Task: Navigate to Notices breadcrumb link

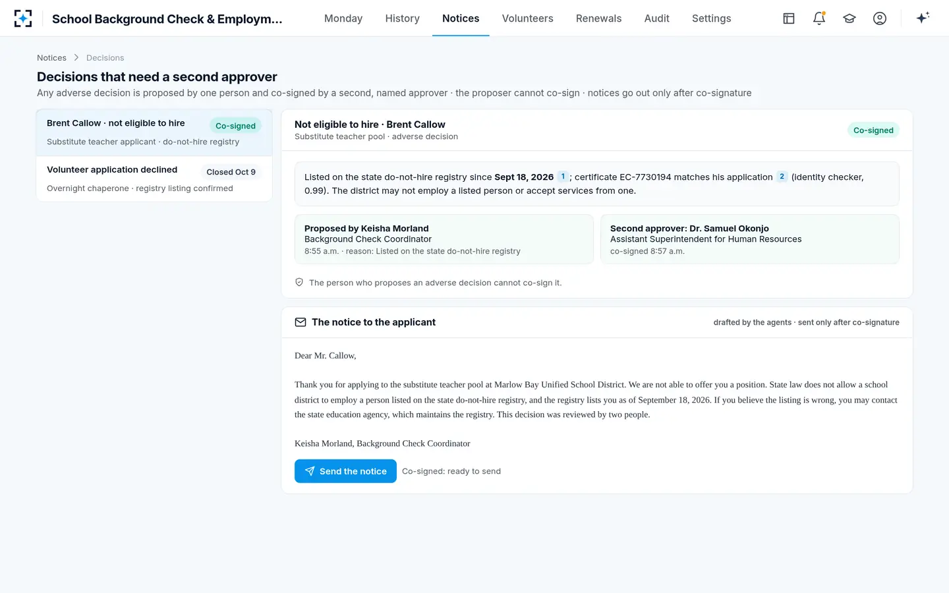Action: coord(51,58)
